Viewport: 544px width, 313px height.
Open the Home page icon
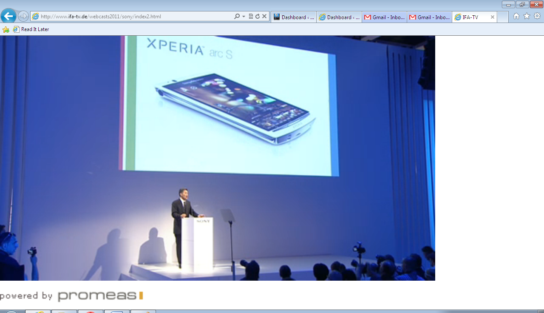click(516, 16)
